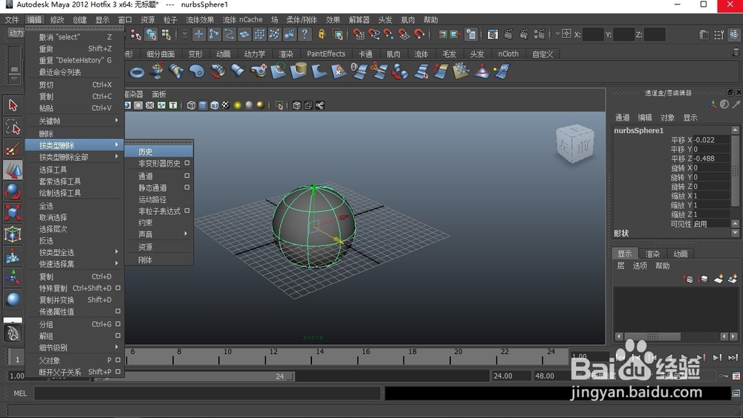The image size is (743, 418).
Task: Expand the 按类型全选 submenu
Action: [75, 252]
